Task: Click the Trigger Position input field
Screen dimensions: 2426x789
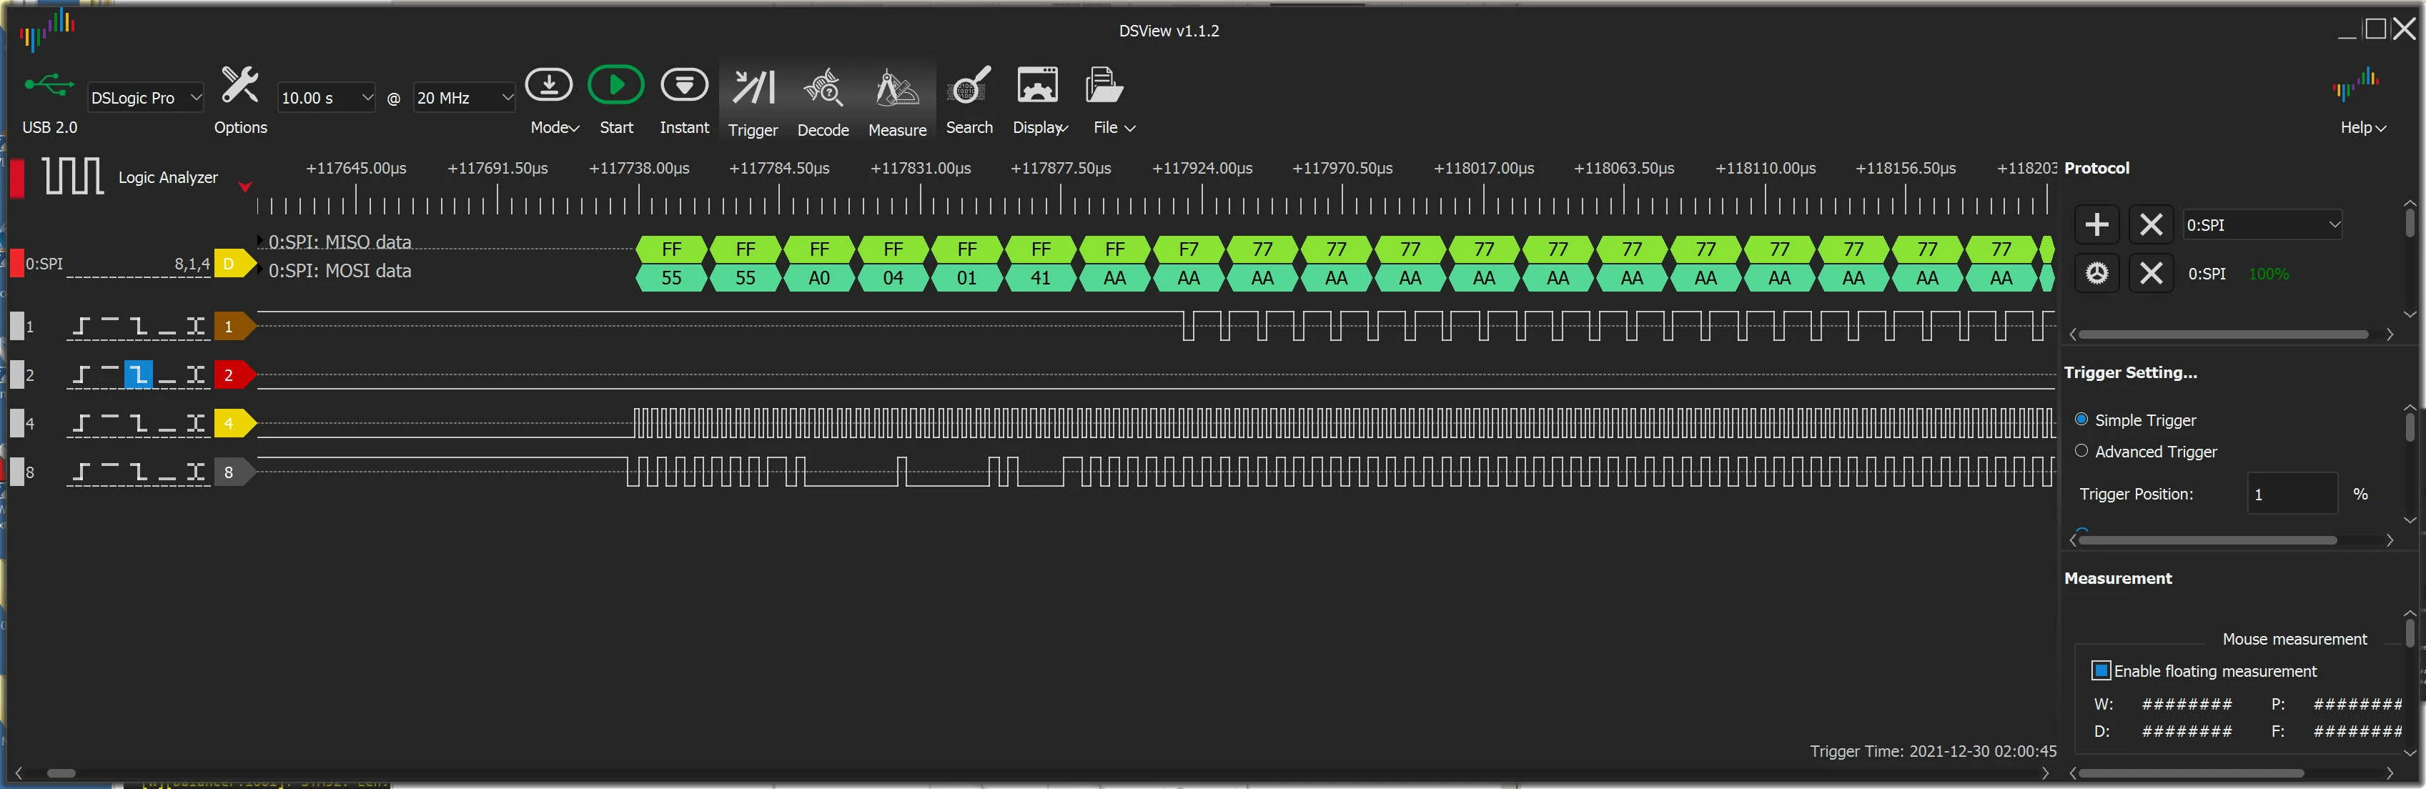Action: pos(2292,495)
